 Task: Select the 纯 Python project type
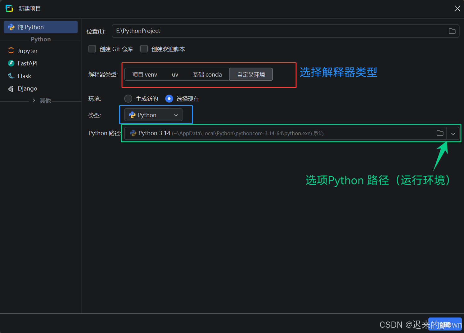point(41,27)
